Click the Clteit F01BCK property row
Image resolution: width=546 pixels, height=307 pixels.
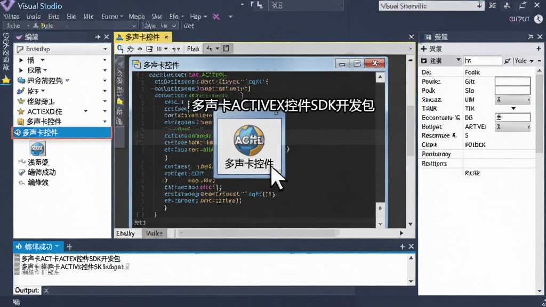tap(477, 145)
